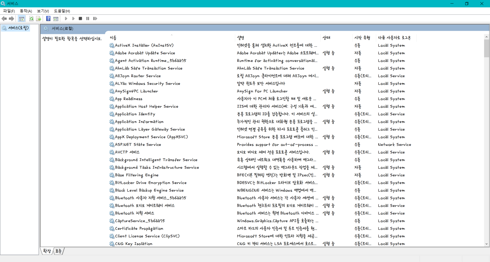The image size is (490, 262).
Task: Select AppX Deployment Service (AppXSVC)
Action: [x=151, y=137]
